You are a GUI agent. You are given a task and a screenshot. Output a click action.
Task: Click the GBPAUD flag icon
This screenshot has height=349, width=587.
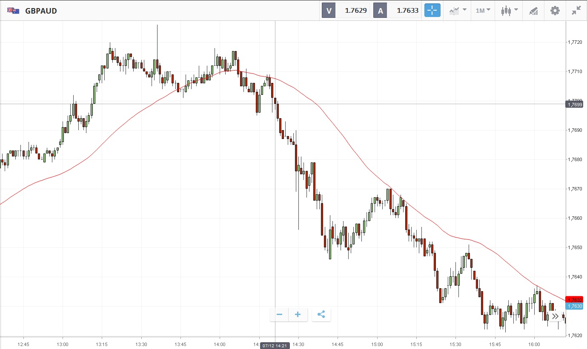(x=13, y=11)
